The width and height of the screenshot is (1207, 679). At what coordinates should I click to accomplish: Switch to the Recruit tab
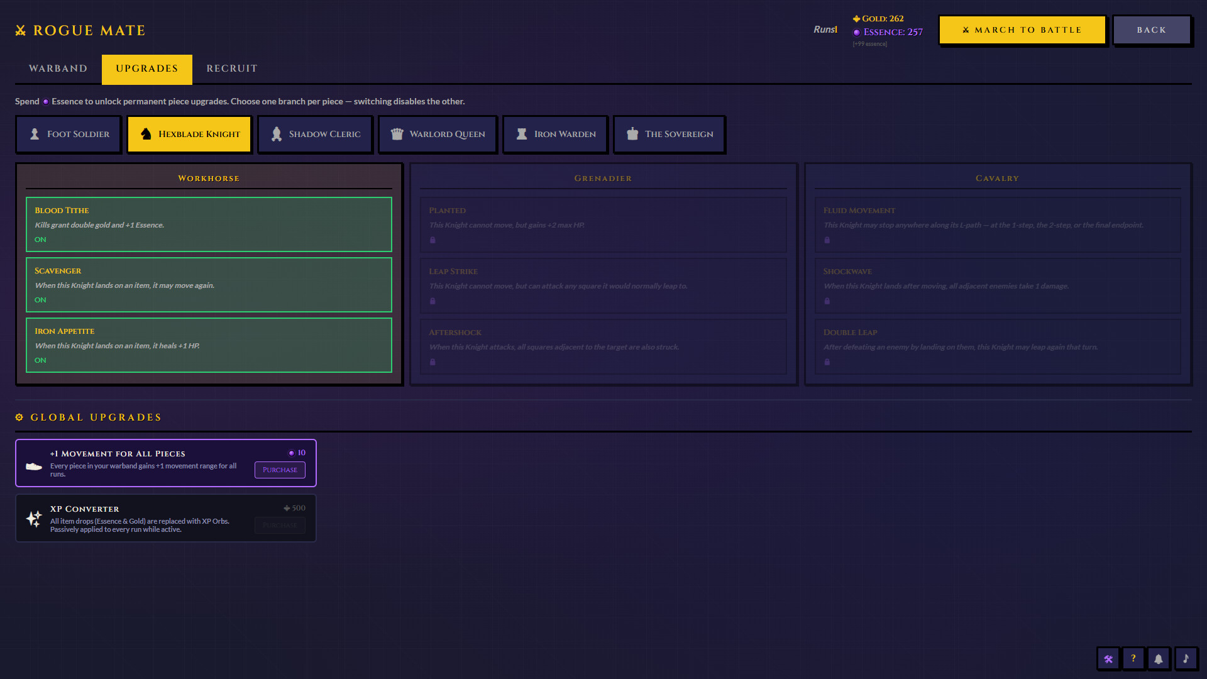pos(231,69)
